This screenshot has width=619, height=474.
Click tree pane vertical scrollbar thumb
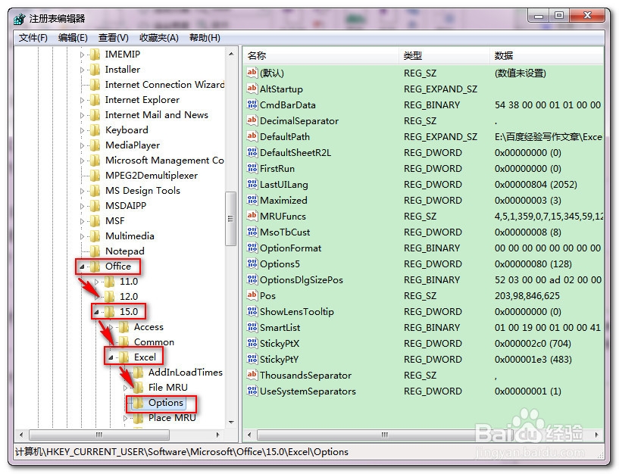(x=230, y=218)
